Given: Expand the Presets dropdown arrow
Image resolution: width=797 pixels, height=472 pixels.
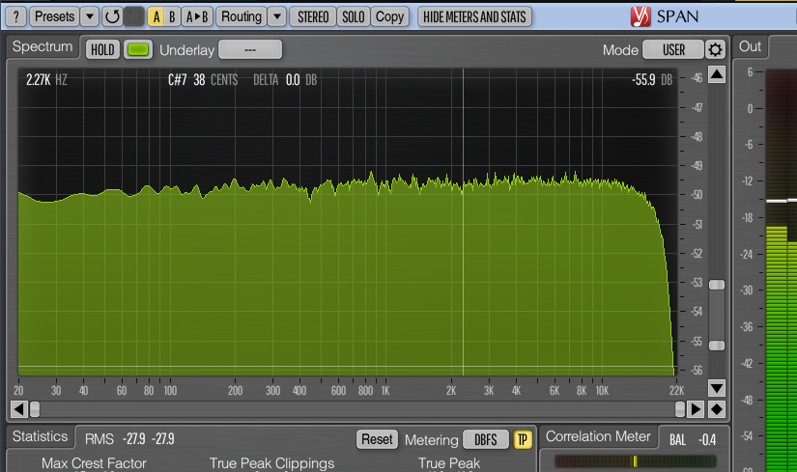Looking at the screenshot, I should (90, 16).
